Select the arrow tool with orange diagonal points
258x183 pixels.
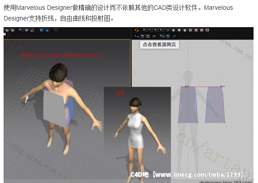(162, 30)
